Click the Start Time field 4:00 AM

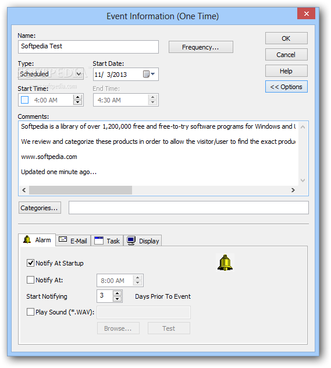click(x=51, y=100)
